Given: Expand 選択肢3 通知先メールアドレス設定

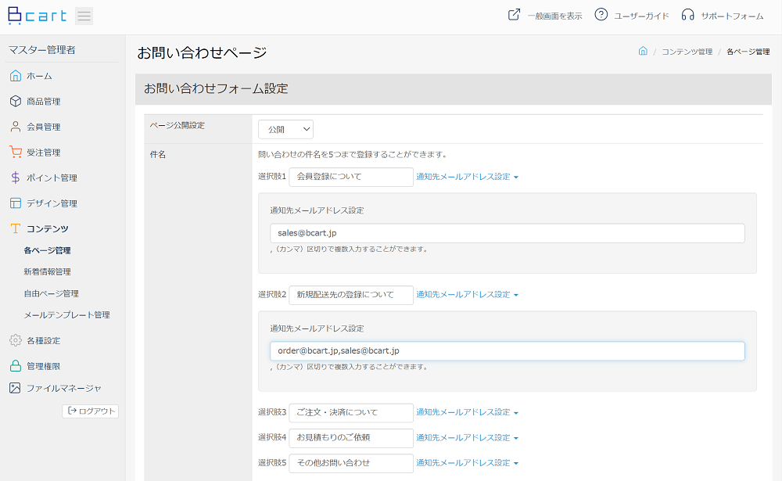Looking at the screenshot, I should tap(467, 412).
